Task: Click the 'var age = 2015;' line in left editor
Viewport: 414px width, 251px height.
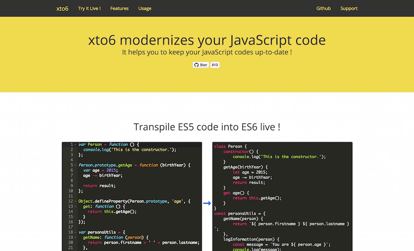Action: pyautogui.click(x=100, y=170)
